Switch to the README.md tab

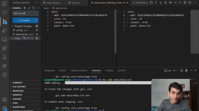[140, 3]
